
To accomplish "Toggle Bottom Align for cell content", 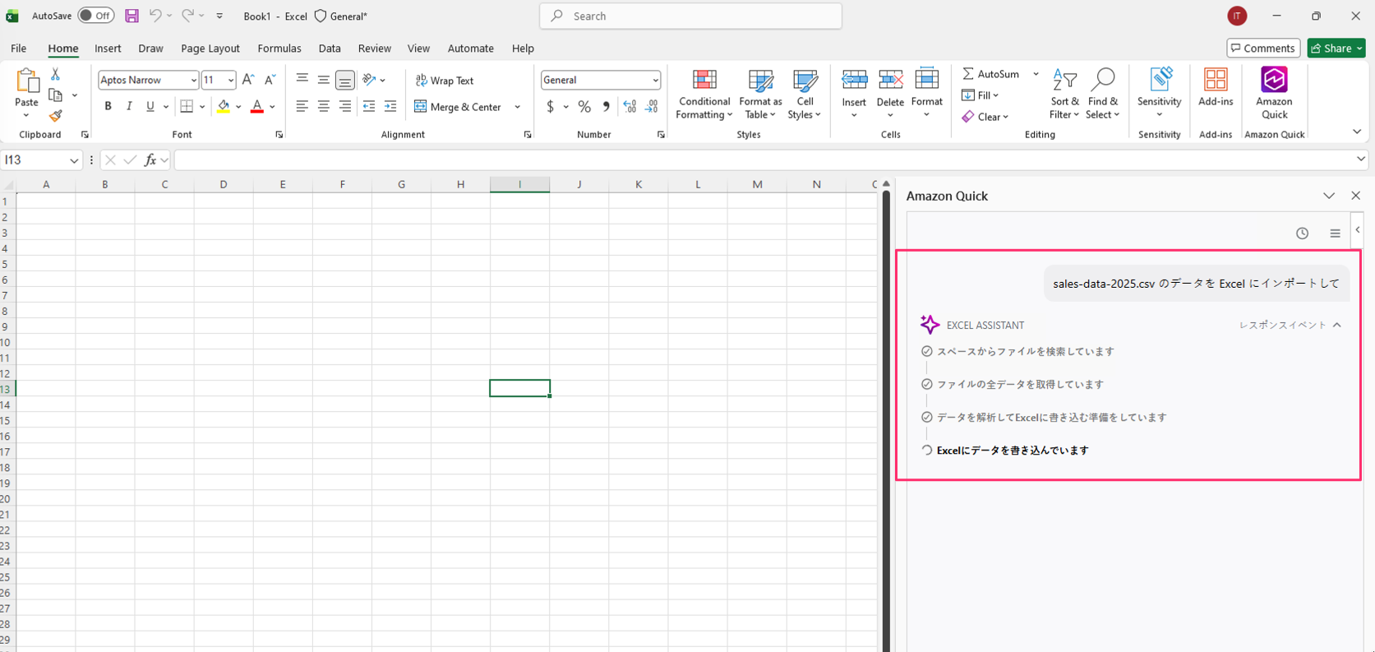I will [345, 80].
